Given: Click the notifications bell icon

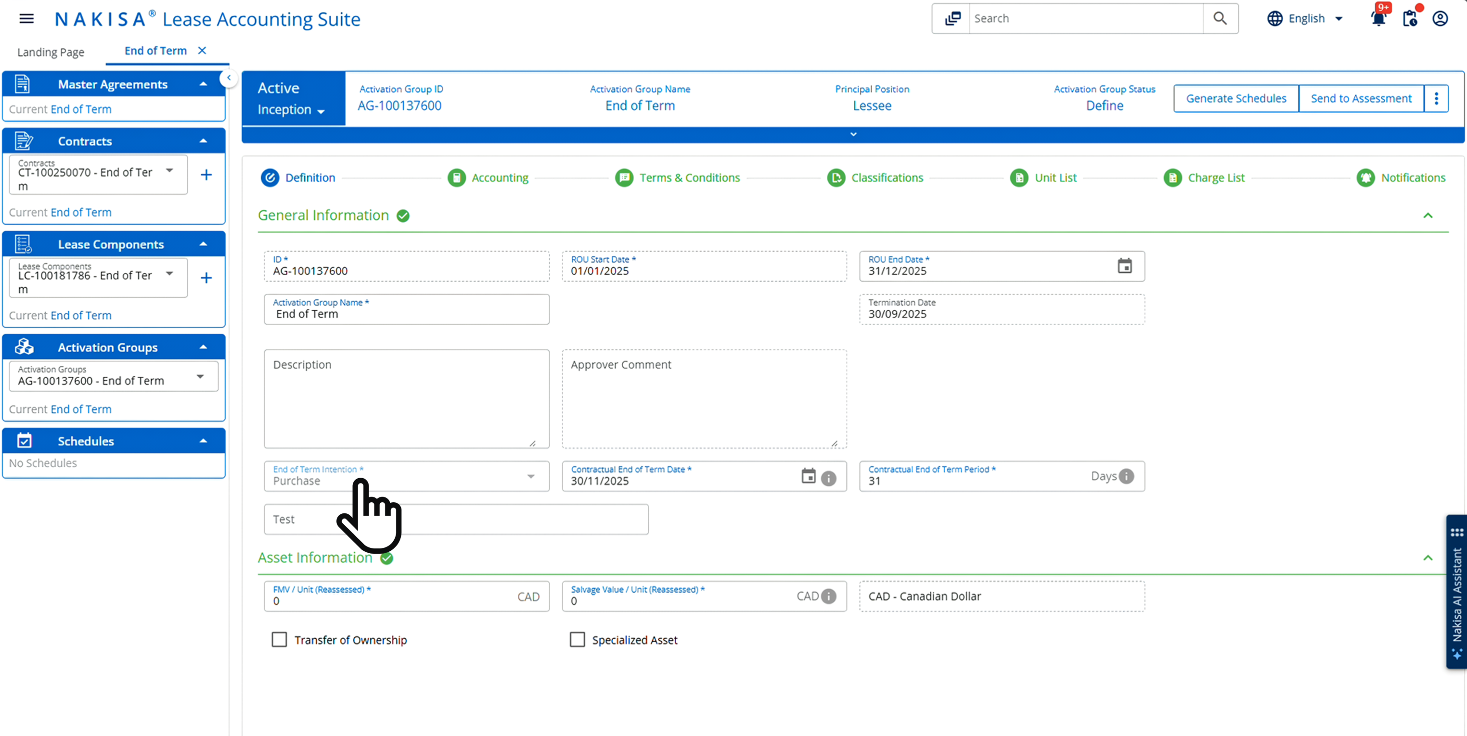Looking at the screenshot, I should (1378, 19).
